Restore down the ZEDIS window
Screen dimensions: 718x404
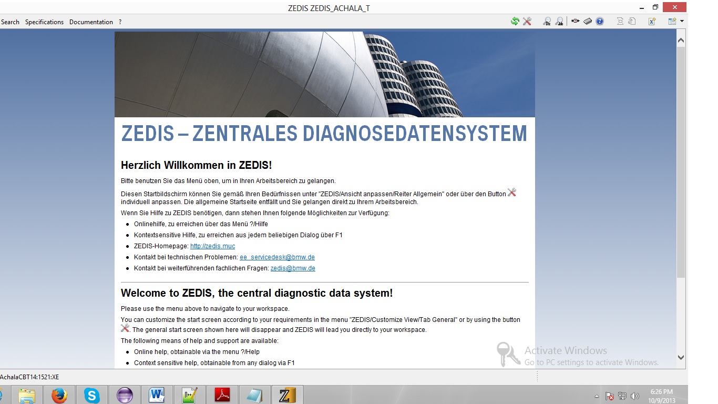[x=655, y=7]
